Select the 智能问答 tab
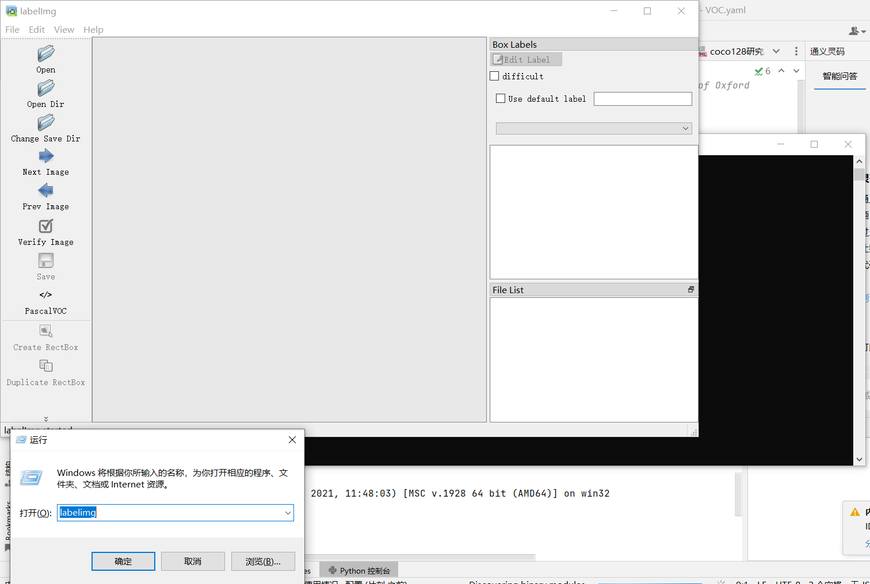This screenshot has height=584, width=870. pyautogui.click(x=840, y=76)
